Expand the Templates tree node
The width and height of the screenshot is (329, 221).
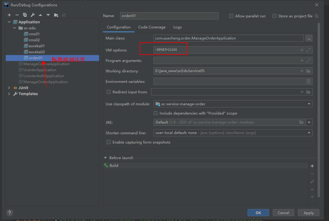[x=9, y=94]
